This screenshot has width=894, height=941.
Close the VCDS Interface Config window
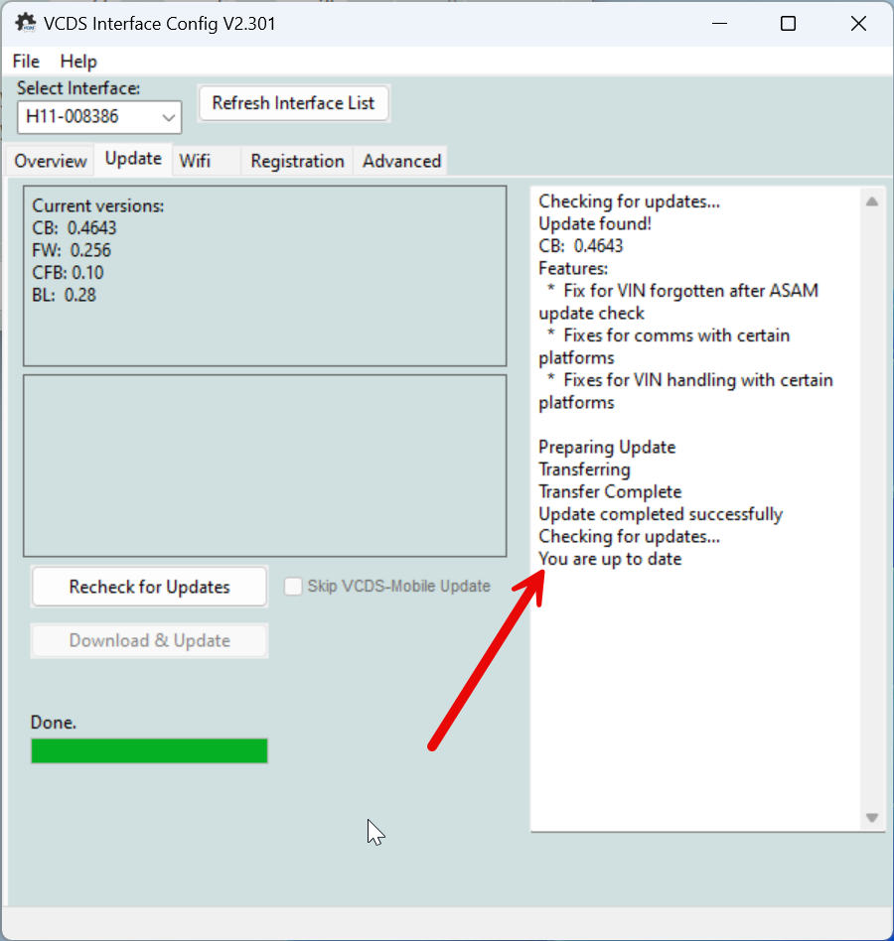coord(858,24)
